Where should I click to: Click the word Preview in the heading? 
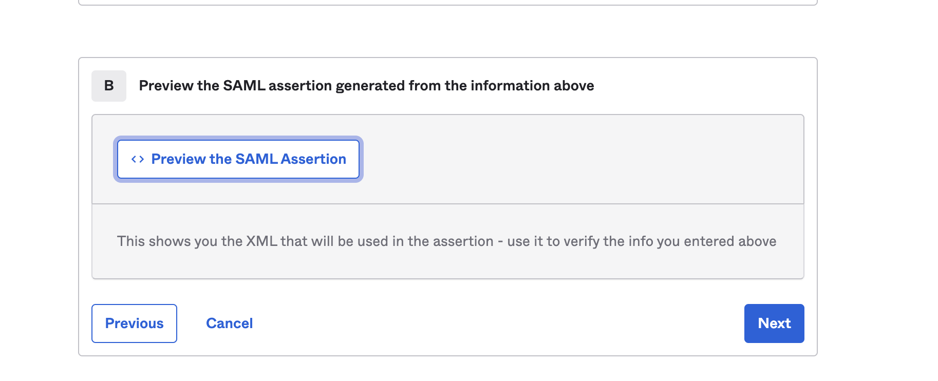(x=166, y=86)
